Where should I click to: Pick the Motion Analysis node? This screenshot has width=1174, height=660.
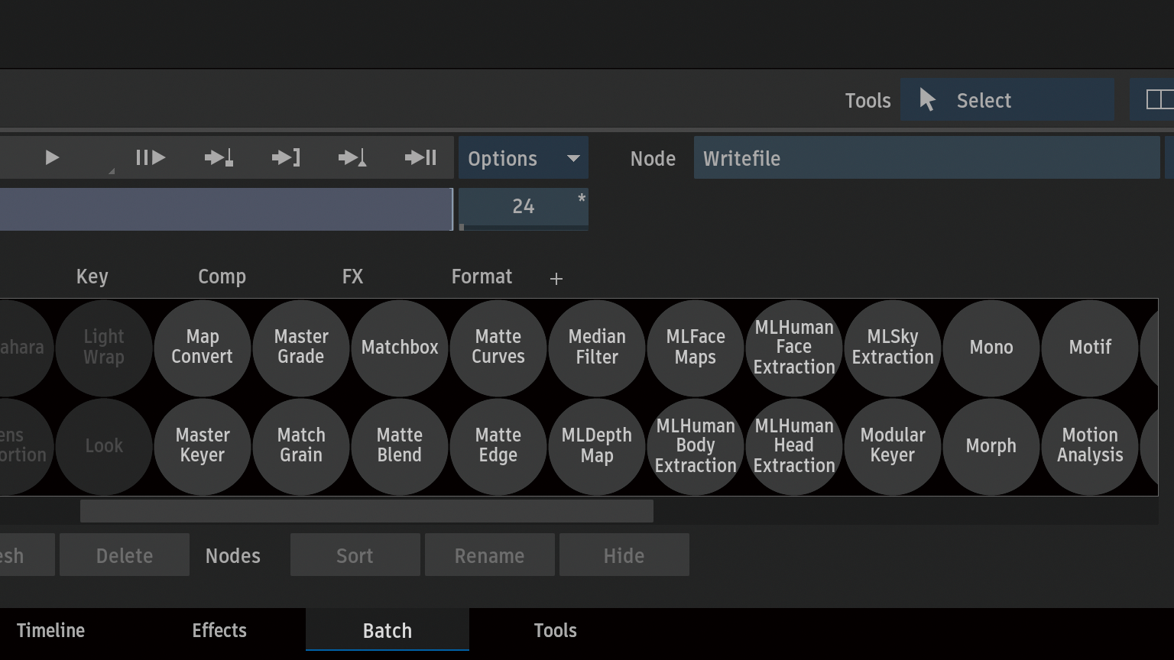pos(1089,445)
